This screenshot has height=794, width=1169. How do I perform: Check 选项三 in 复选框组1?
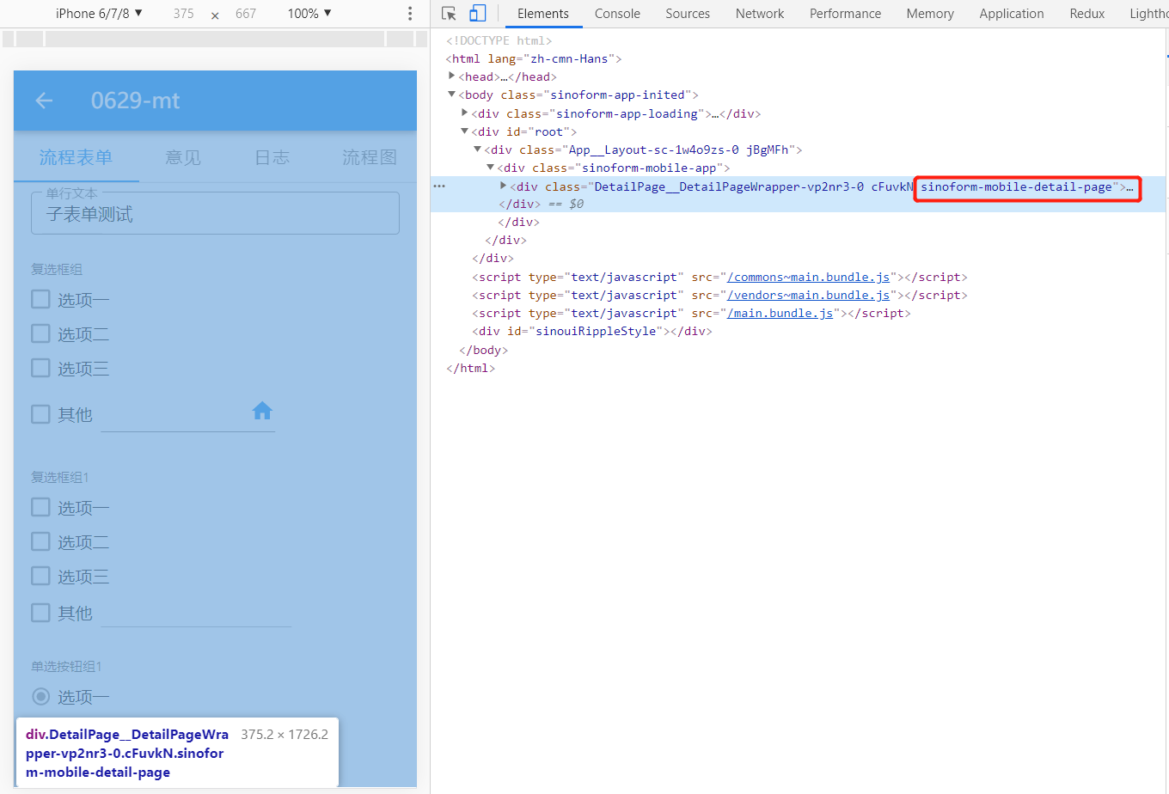pyautogui.click(x=40, y=576)
